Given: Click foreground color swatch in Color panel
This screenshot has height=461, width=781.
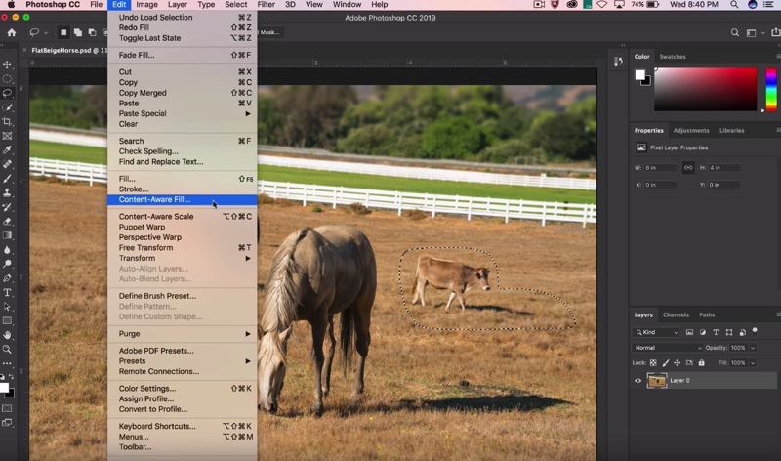Looking at the screenshot, I should (x=640, y=75).
